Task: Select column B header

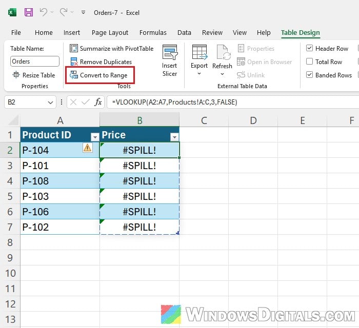Action: click(x=139, y=120)
